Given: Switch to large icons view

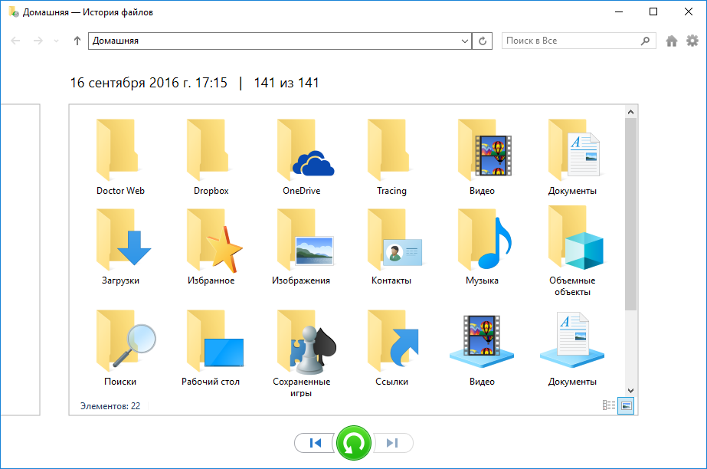Looking at the screenshot, I should pos(626,405).
